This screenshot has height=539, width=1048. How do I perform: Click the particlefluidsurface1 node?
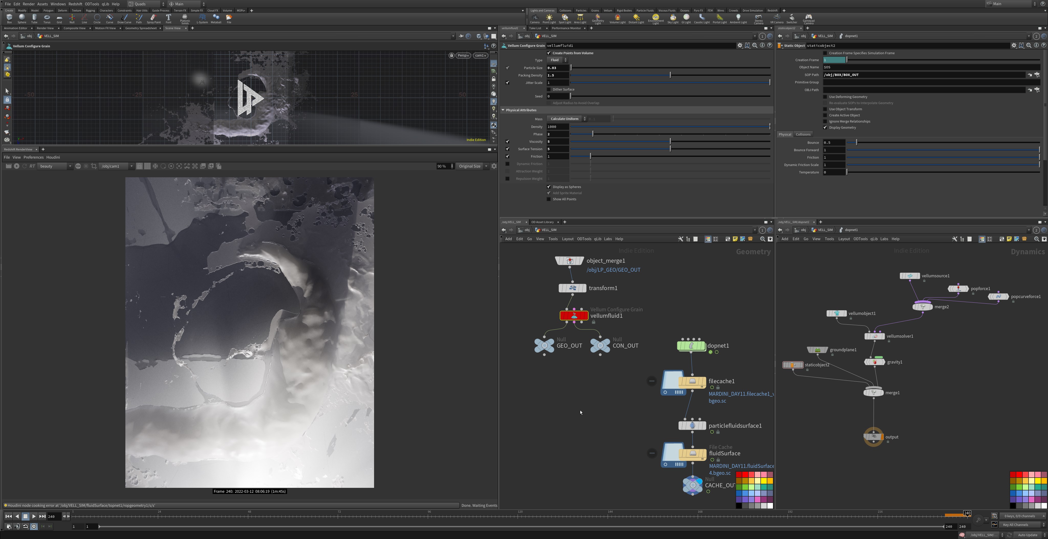[692, 425]
